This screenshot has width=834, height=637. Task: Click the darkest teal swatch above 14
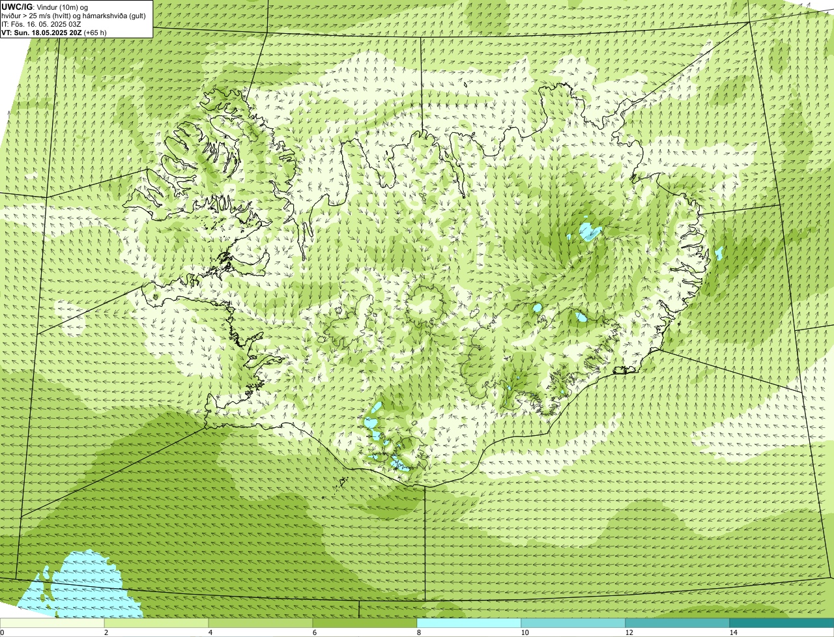tap(782, 623)
